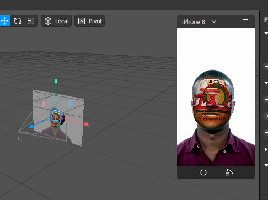Click the rotate device icon below preview
268x200 pixels.
tap(229, 172)
